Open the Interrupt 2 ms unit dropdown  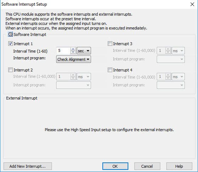(84, 77)
